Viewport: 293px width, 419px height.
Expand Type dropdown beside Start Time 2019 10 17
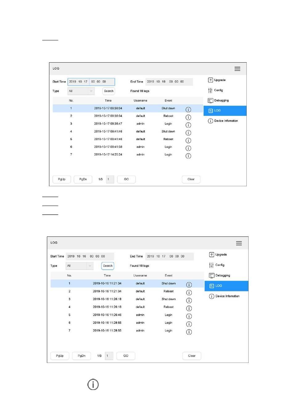coord(81,91)
